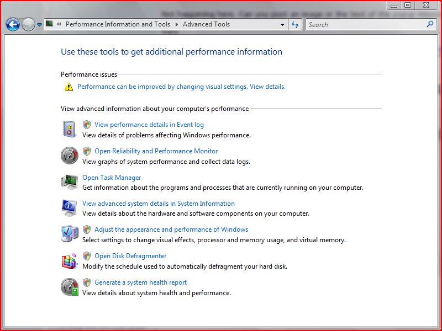Expand the arrow after Performance Information and Tools
This screenshot has height=331, width=442.
click(x=177, y=24)
